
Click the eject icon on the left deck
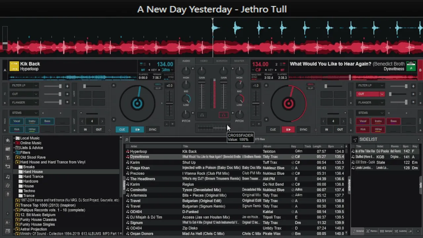[114, 85]
